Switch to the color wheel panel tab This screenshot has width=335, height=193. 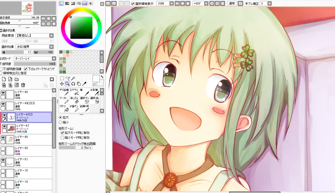coord(61,3)
